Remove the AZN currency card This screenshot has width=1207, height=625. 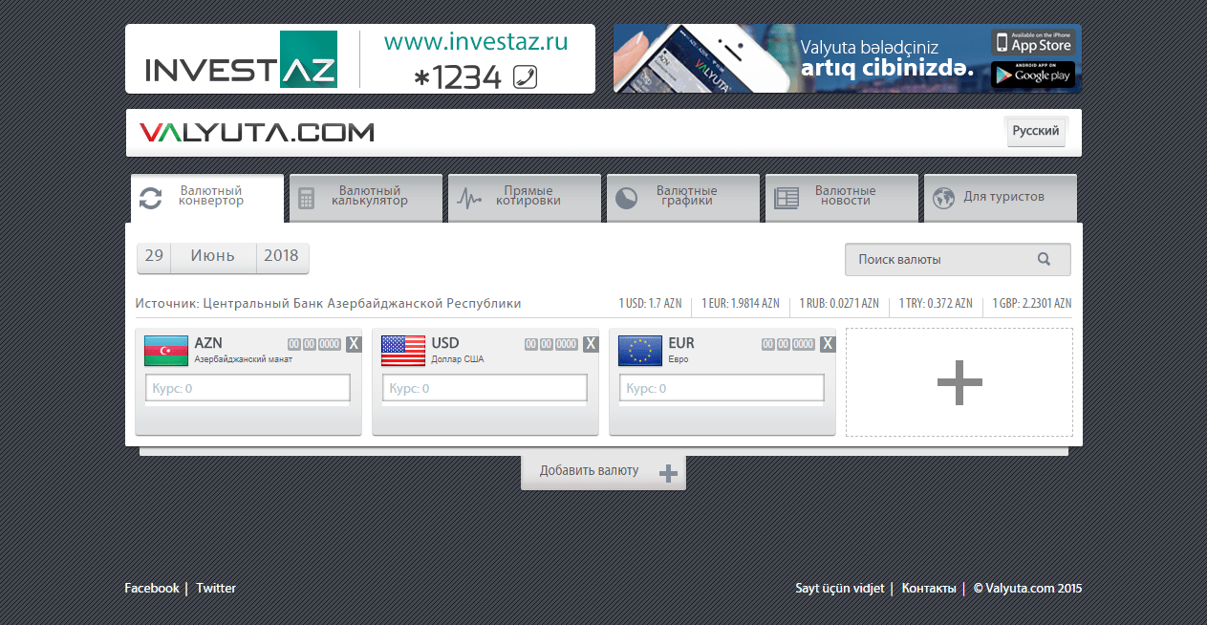[x=354, y=344]
